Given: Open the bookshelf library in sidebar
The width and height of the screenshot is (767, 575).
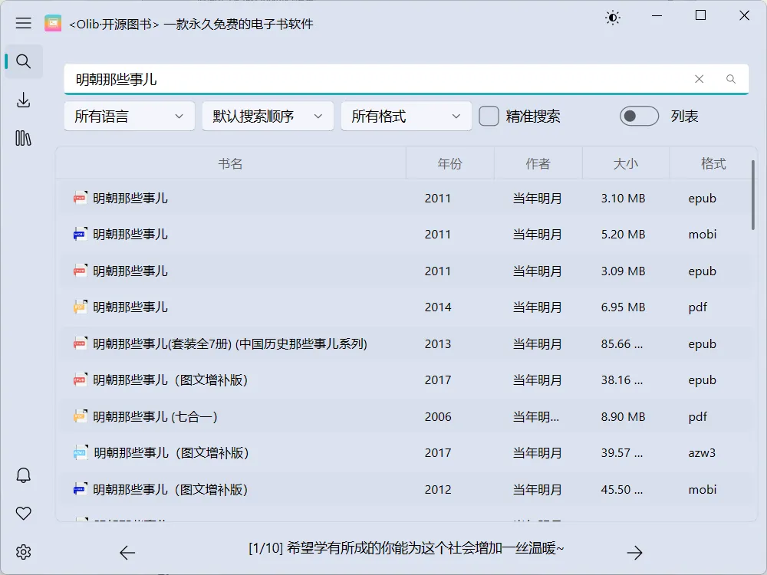Looking at the screenshot, I should click(x=24, y=138).
